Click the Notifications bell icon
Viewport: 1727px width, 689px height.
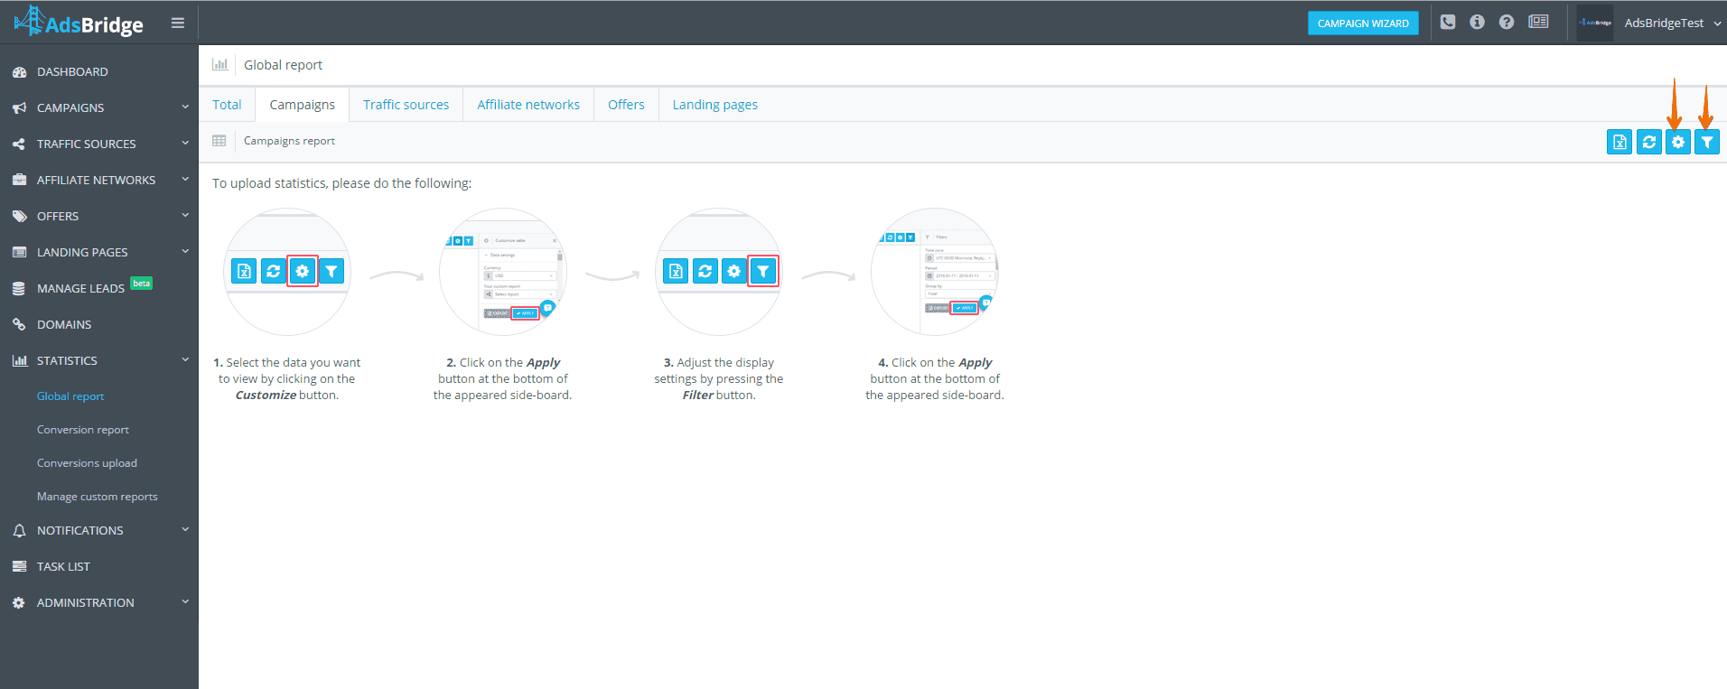pyautogui.click(x=19, y=531)
